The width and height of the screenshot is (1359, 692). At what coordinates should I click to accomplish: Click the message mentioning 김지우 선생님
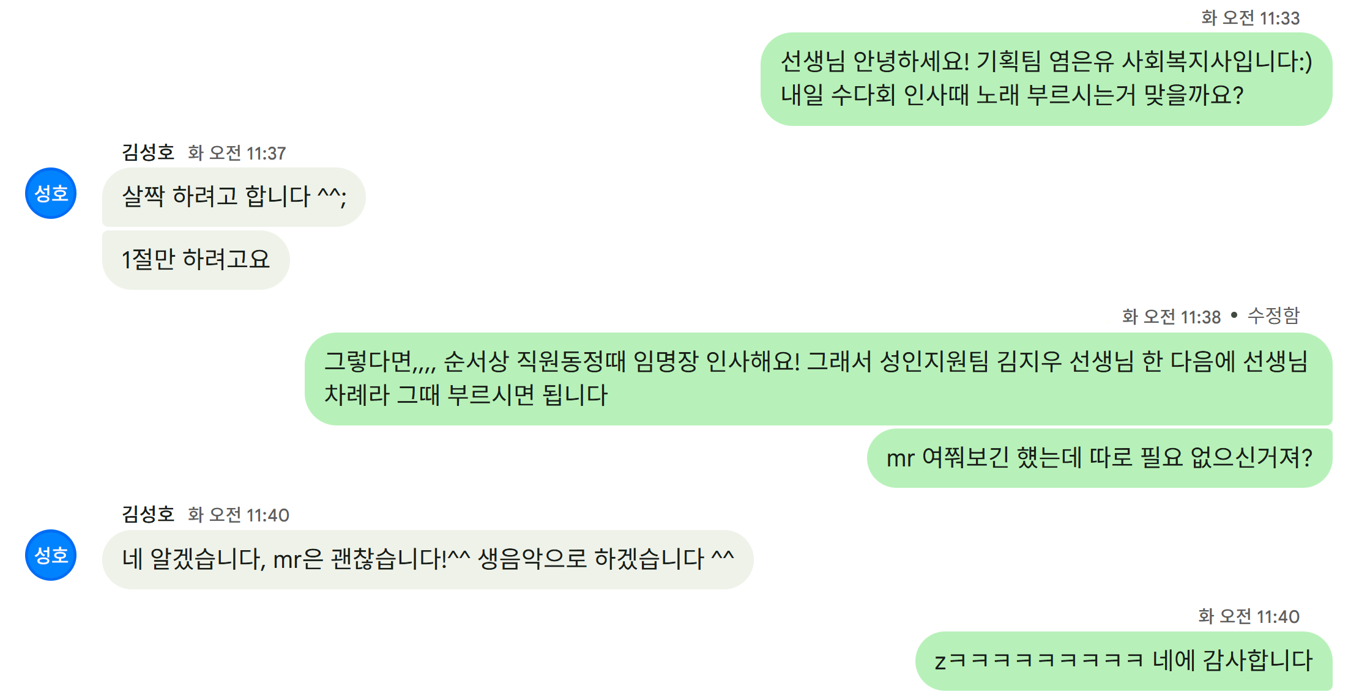pyautogui.click(x=819, y=379)
